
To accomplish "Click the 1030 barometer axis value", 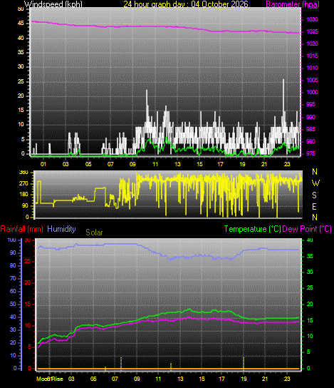I will click(x=312, y=19).
